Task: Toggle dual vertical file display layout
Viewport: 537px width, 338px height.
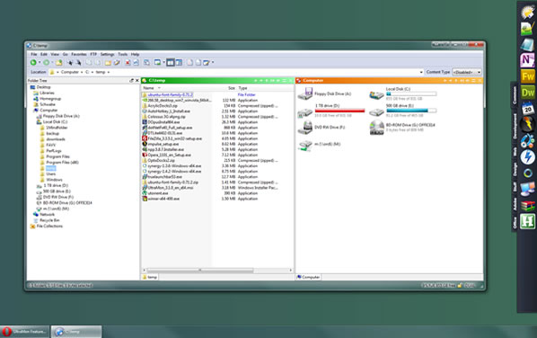Action: coord(171,62)
